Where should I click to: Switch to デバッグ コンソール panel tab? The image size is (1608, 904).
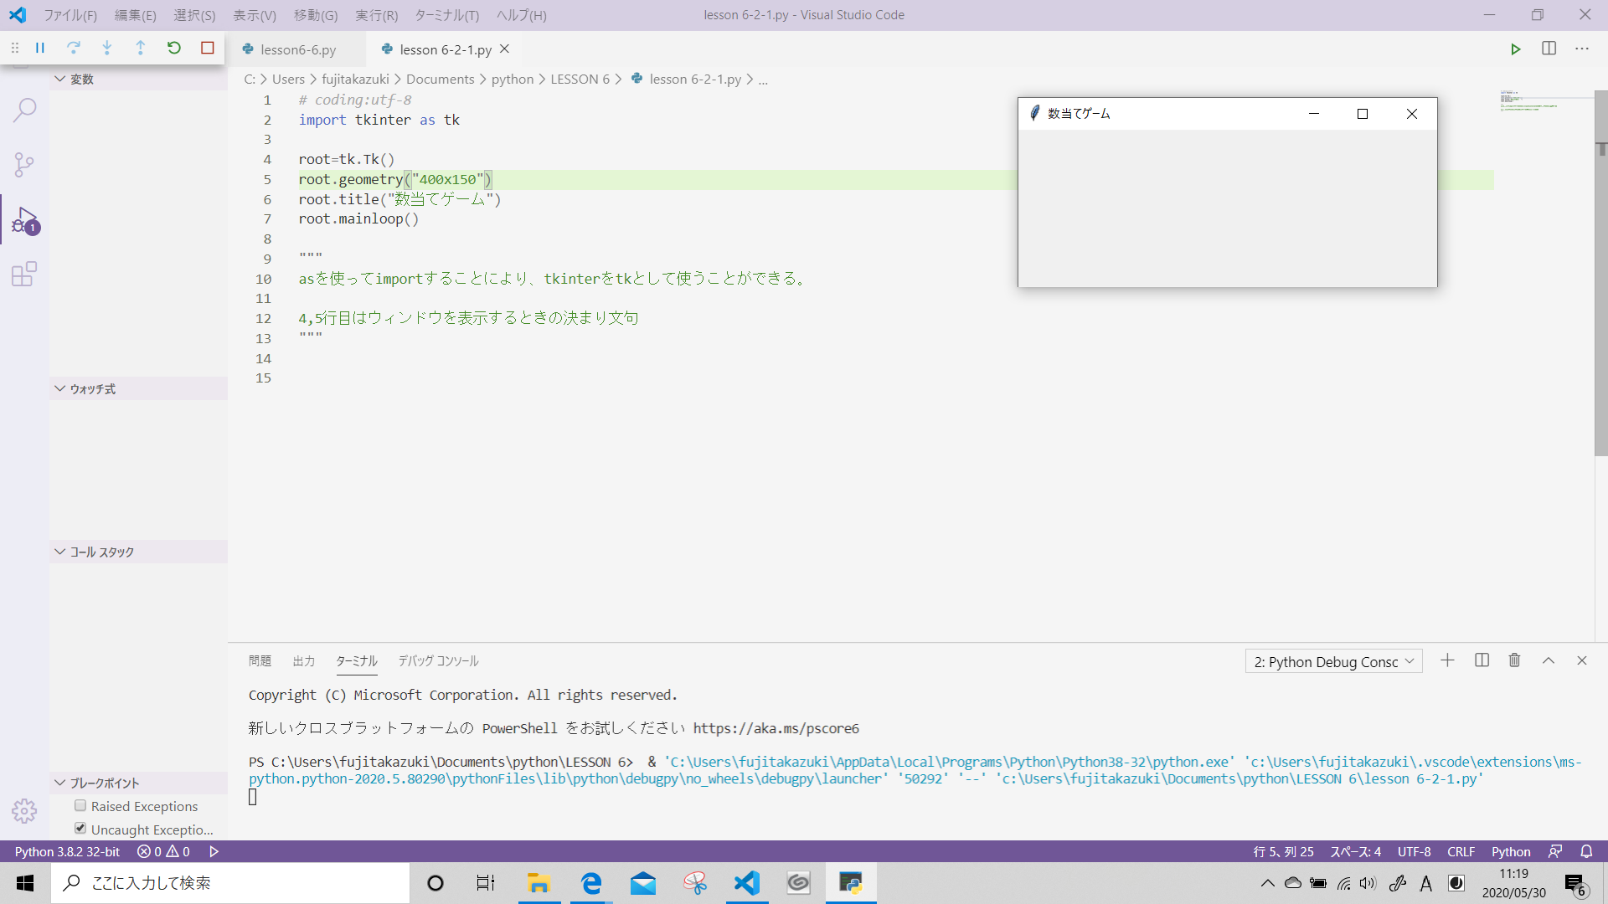[438, 660]
